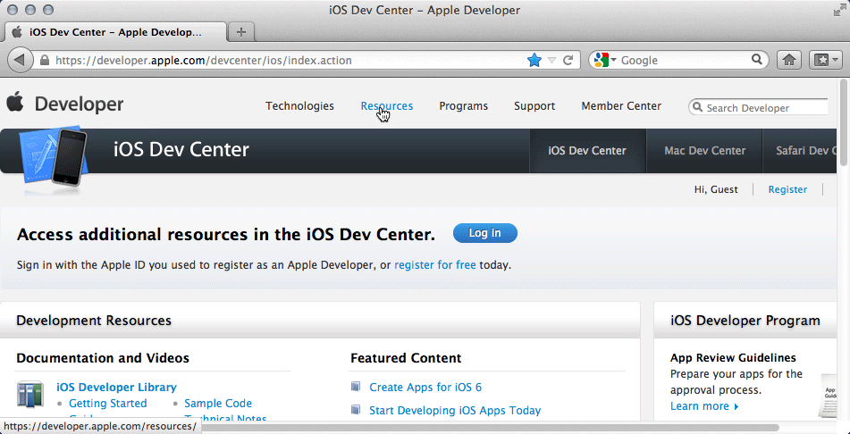
Task: Click the blue Log in button
Action: coord(485,233)
